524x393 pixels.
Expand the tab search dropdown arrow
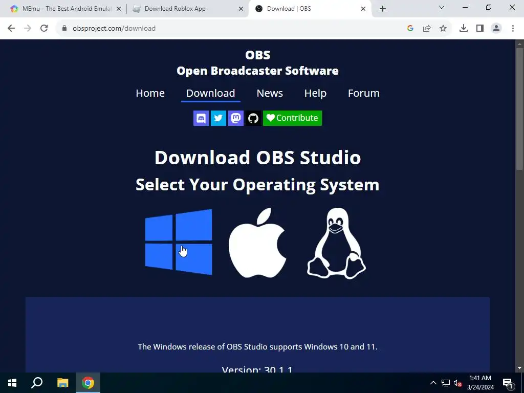coord(442,7)
